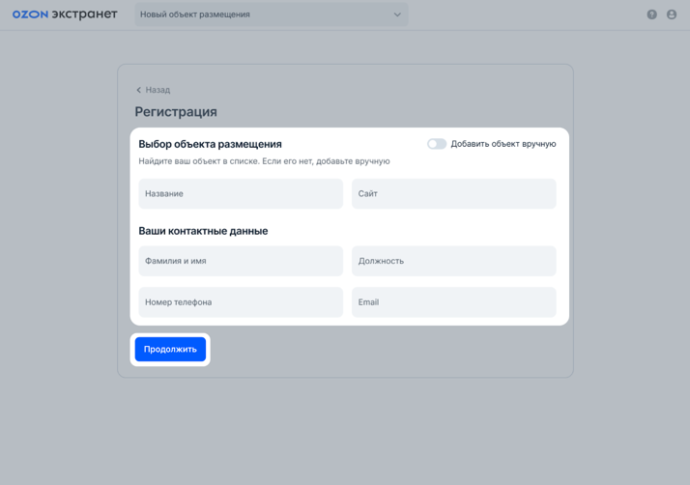
Task: Click the 'Ваши контактные данные' section title
Action: coord(203,231)
